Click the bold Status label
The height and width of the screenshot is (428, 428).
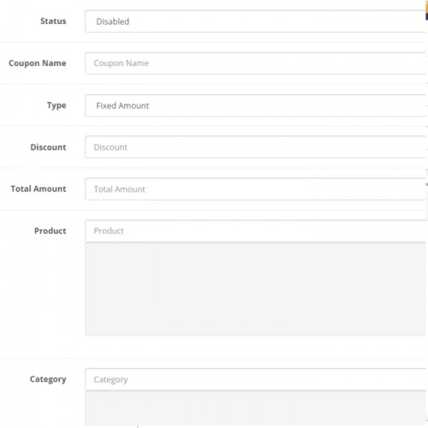click(x=53, y=21)
